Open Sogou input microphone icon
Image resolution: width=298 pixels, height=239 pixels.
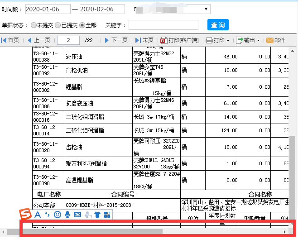pyautogui.click(x=67, y=215)
